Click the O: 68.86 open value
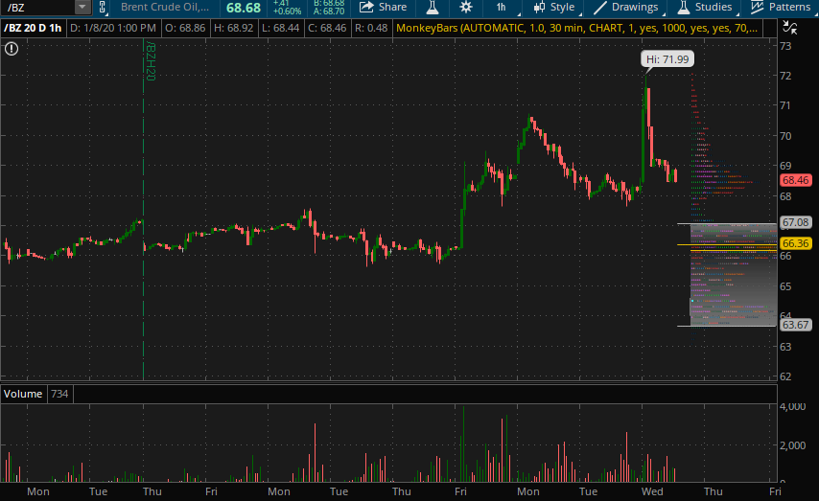Screen dimensions: 819x501 [185, 28]
